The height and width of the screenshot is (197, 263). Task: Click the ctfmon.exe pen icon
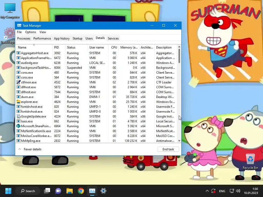click(x=18, y=82)
